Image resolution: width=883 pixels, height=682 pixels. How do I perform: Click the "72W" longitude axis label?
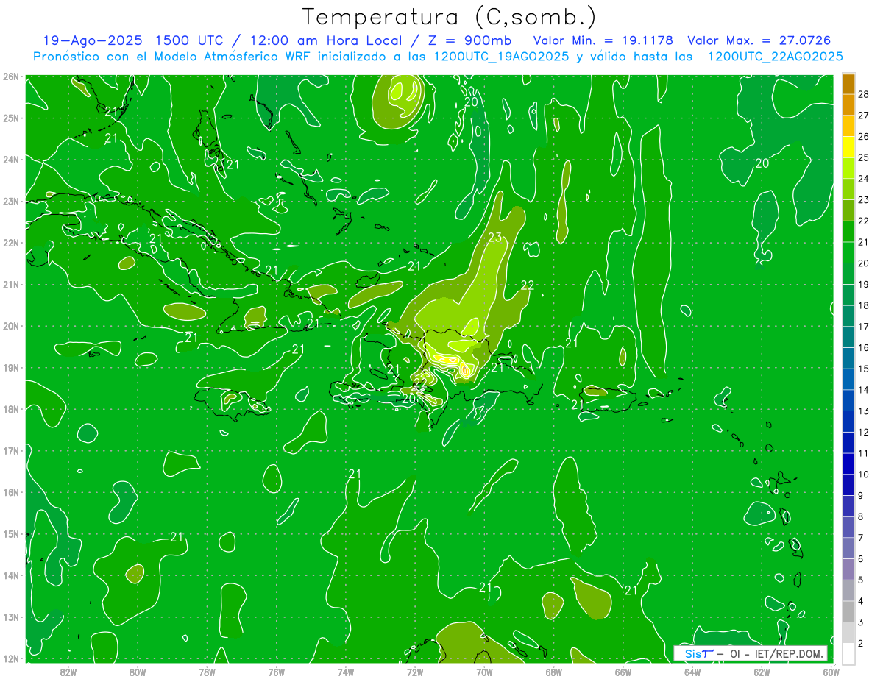[415, 672]
